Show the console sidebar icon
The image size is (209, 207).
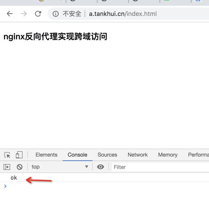pos(7,167)
